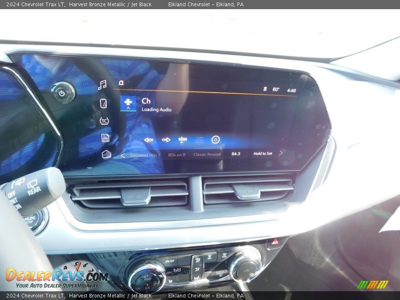Tap the infotainment power knob

(x=63, y=92)
